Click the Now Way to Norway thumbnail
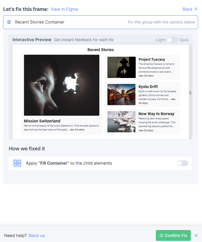 coord(121,122)
